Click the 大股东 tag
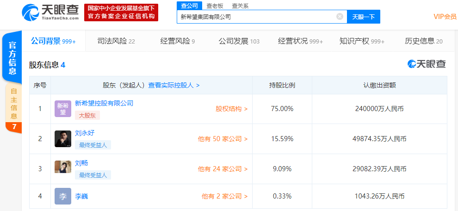Image resolution: width=458 pixels, height=211 pixels. (87, 115)
